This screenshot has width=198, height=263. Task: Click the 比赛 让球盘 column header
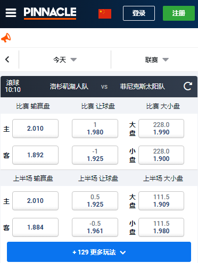(98, 106)
